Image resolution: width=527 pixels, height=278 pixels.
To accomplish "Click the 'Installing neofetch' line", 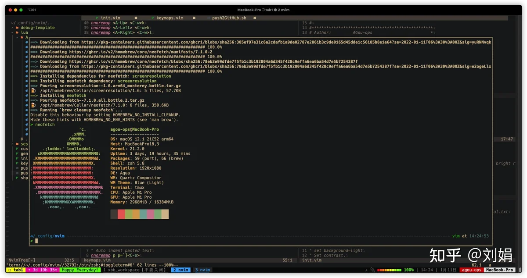I will coord(58,95).
